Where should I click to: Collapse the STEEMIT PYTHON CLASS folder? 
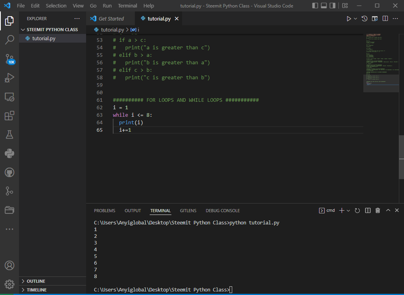pos(52,30)
